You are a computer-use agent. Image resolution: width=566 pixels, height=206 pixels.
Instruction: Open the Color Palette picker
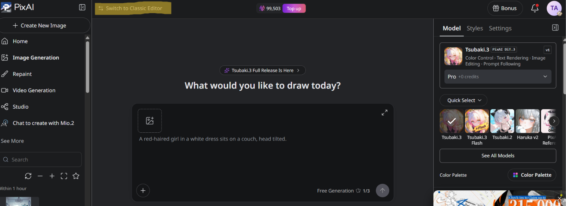pos(532,175)
